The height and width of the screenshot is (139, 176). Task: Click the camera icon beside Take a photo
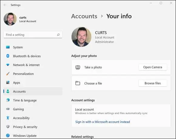point(78,67)
